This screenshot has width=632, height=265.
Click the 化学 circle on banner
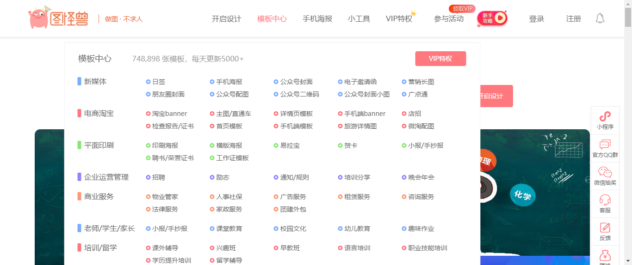[522, 195]
